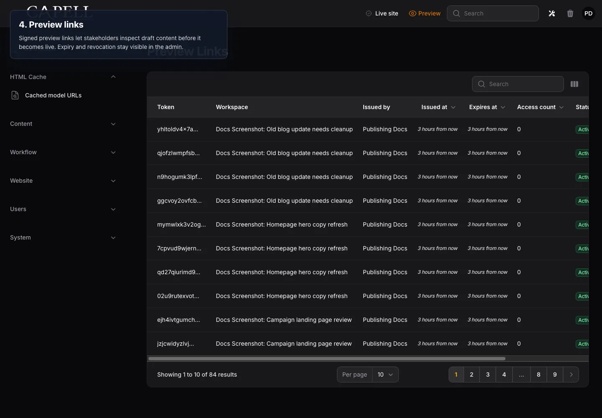Screen dimensions: 602x418
Task: Sort by Expires at column
Action: pyautogui.click(x=487, y=107)
